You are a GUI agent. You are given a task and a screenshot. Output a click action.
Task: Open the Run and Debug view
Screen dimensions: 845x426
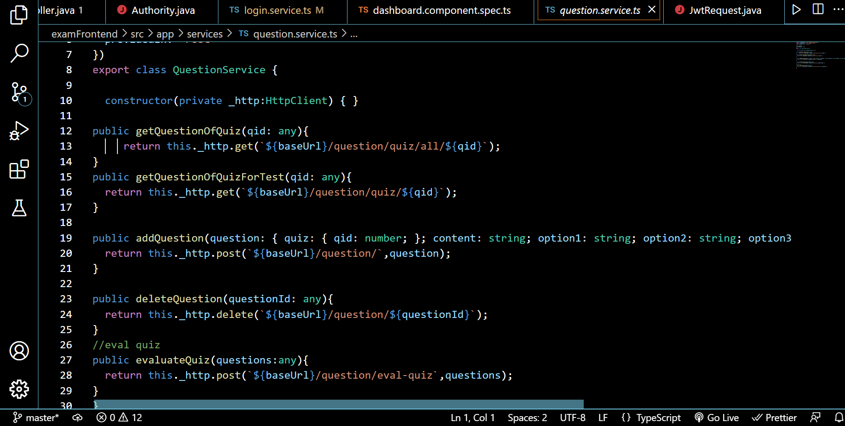click(x=19, y=130)
